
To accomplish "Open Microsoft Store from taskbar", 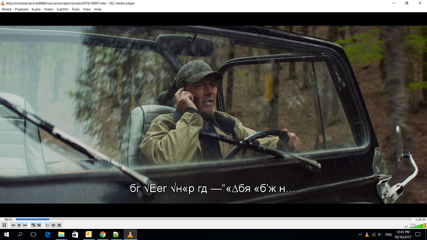I will 75,234.
